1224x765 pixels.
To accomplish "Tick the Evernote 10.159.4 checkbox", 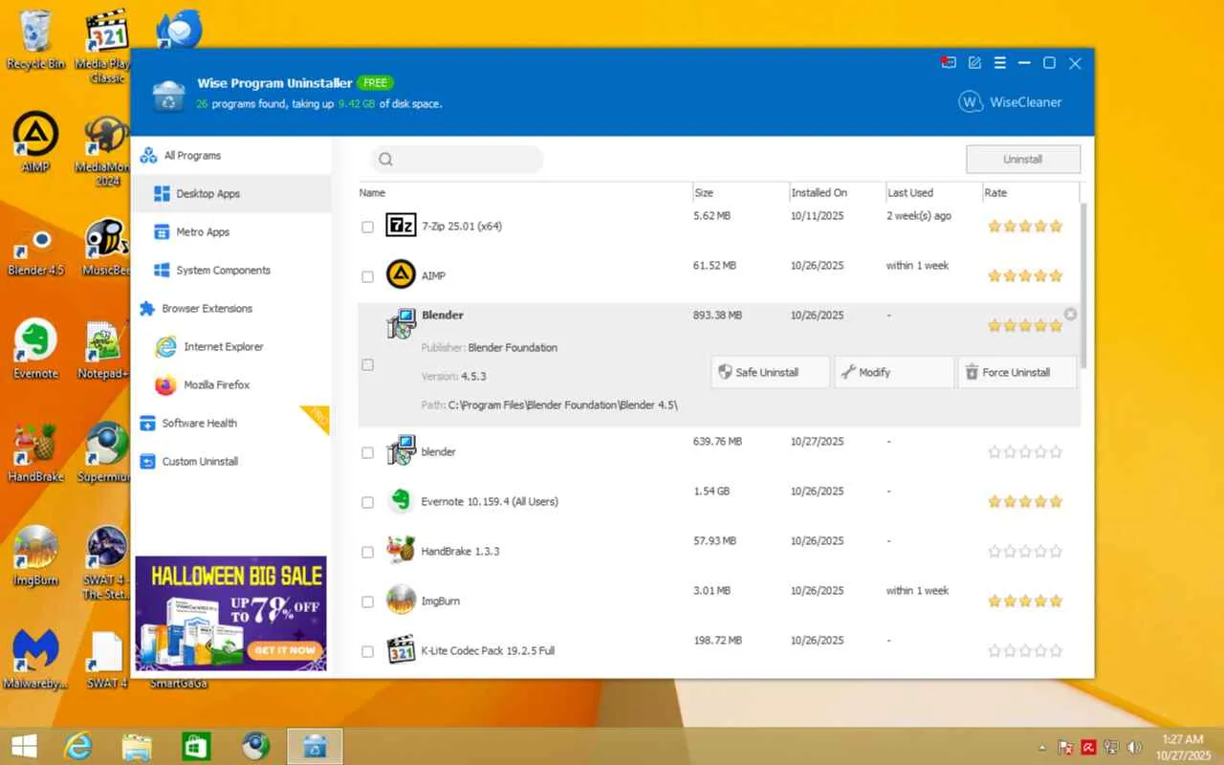I will pyautogui.click(x=367, y=502).
